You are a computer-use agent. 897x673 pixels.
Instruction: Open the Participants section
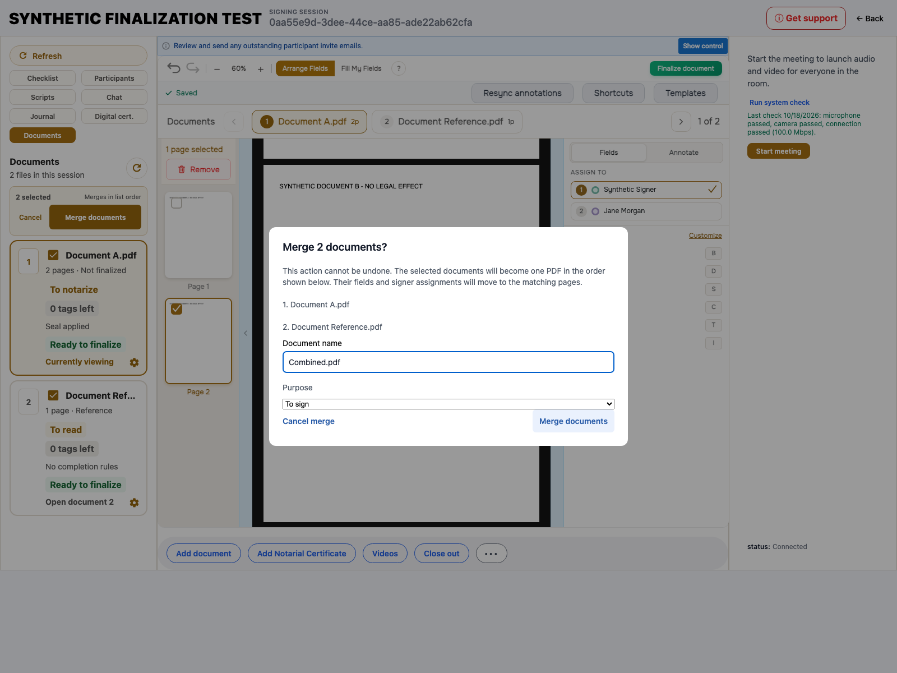point(114,78)
